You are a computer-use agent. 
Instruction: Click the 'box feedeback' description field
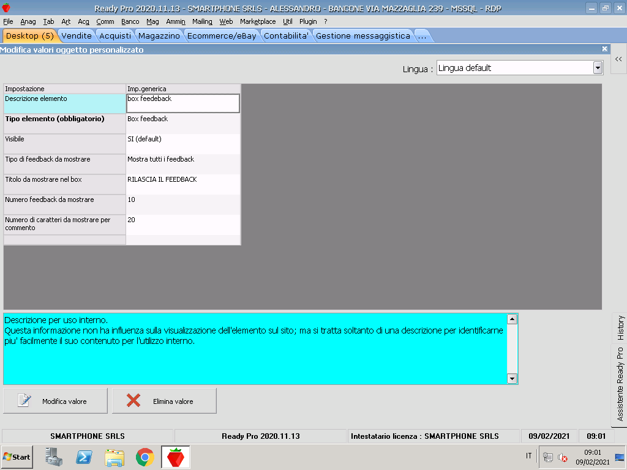[x=183, y=103]
